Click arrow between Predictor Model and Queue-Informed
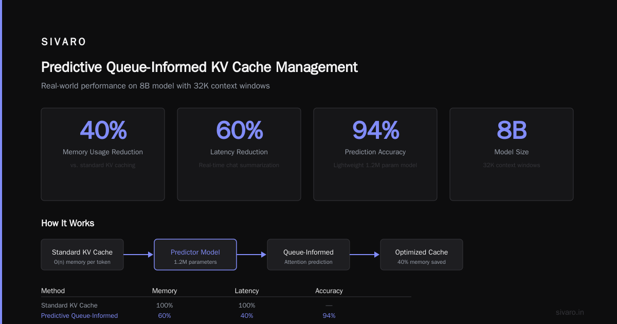The image size is (617, 324). pyautogui.click(x=252, y=255)
